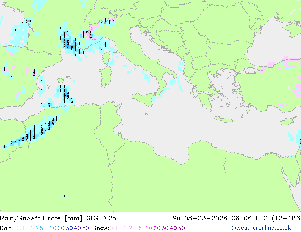The height and width of the screenshot is (232, 301).
Task: Click the snow legend value 50
Action: [x=182, y=228]
